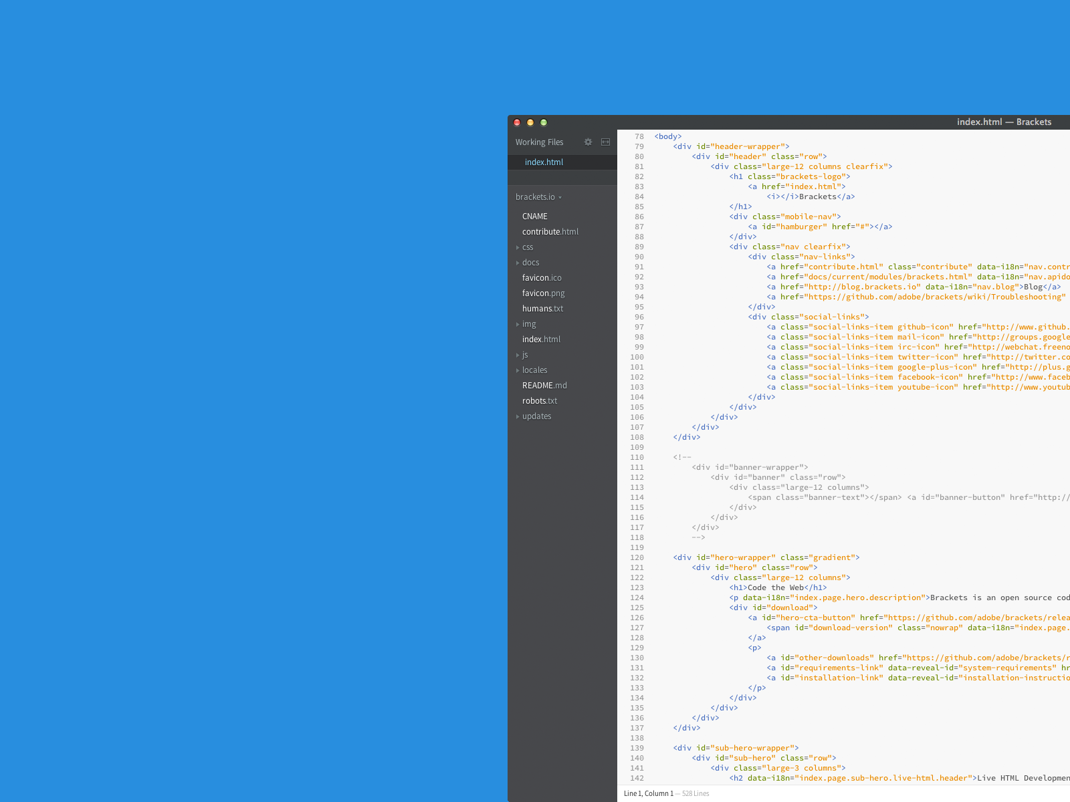The image size is (1070, 802).
Task: Minimize Brackets using the yellow button
Action: pos(530,122)
